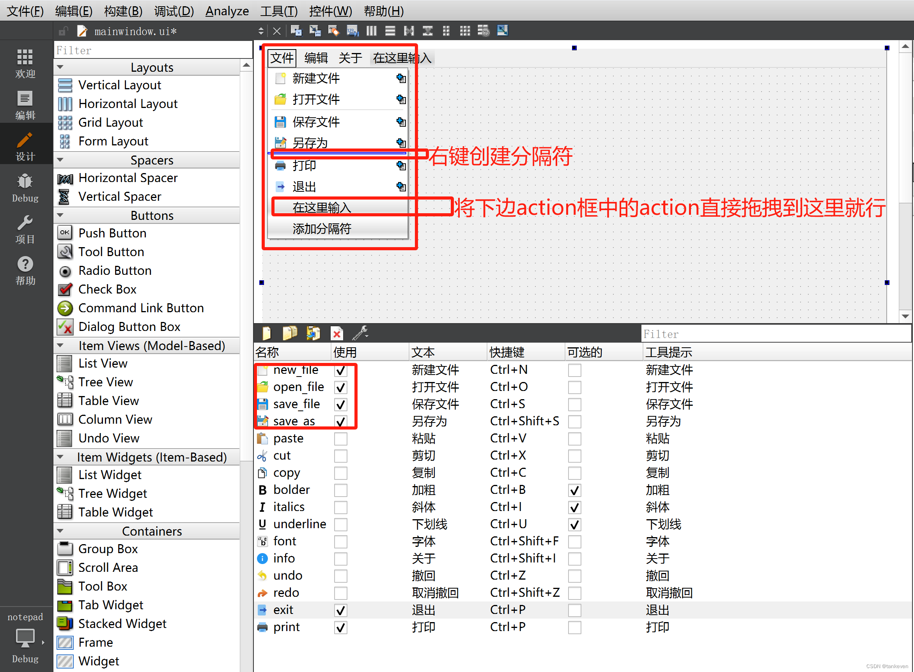This screenshot has width=914, height=672.
Task: Check the used checkbox for paste action
Action: [341, 439]
